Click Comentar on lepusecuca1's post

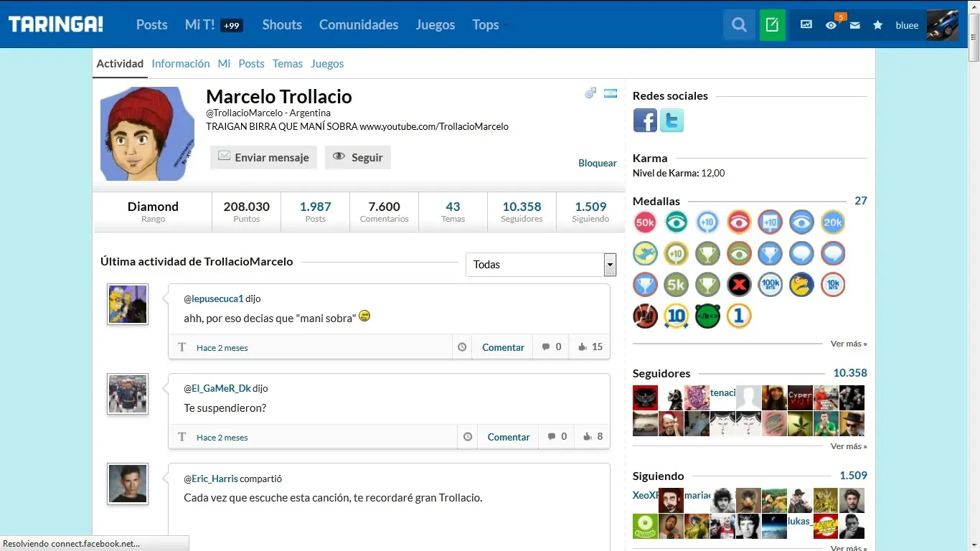503,347
